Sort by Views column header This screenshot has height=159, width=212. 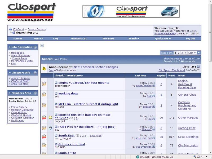171,76
